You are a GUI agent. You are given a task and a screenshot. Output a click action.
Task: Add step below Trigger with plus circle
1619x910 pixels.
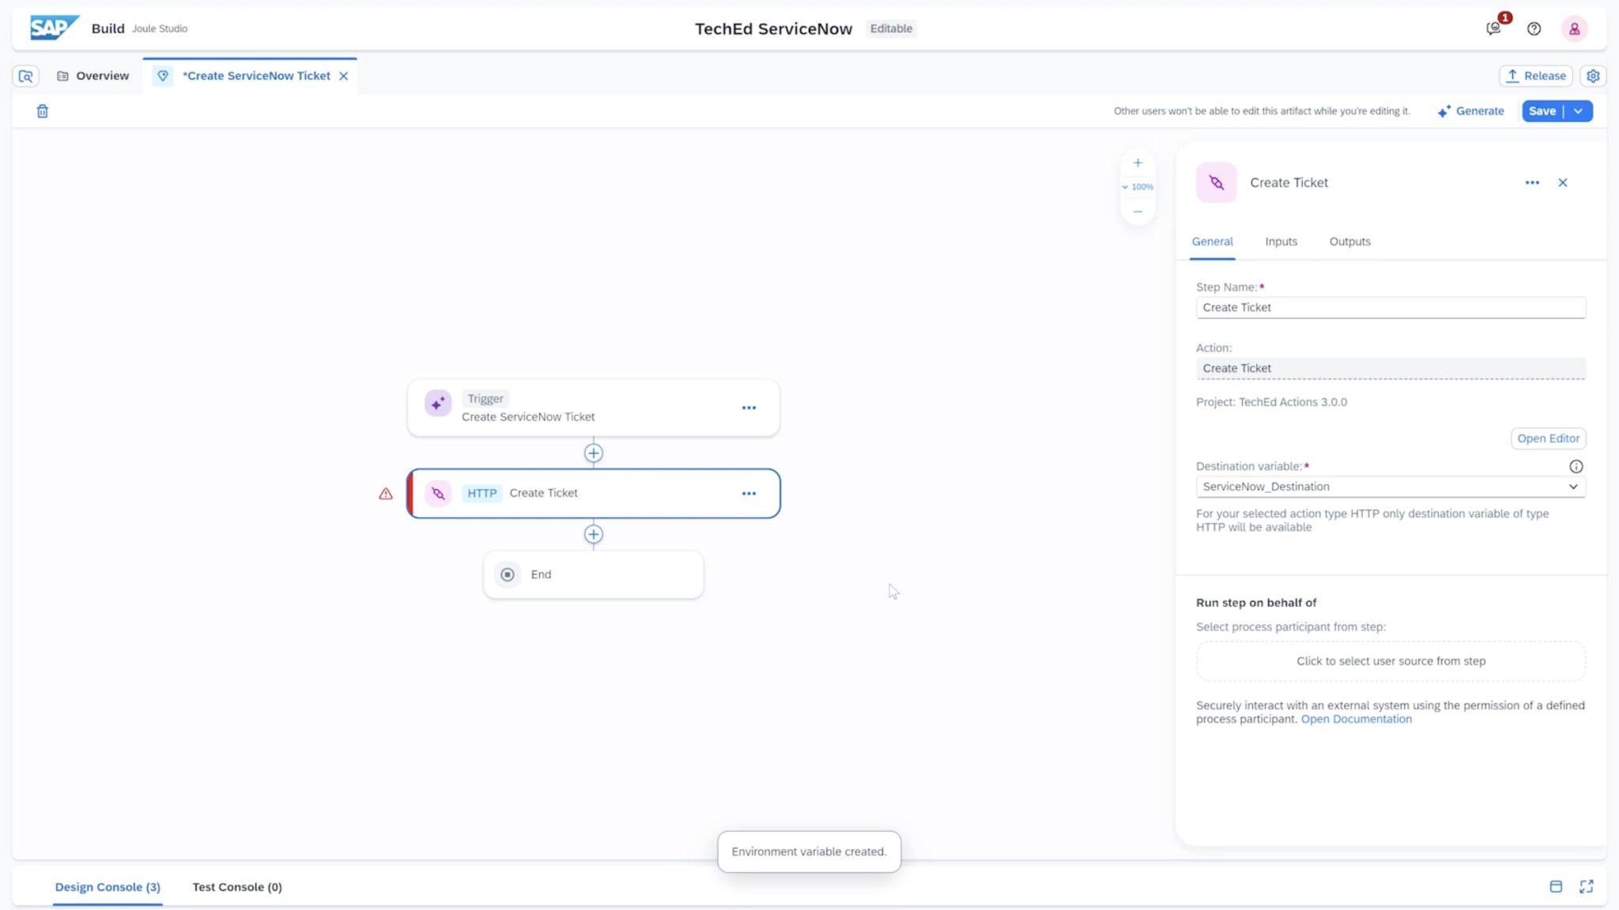(x=594, y=453)
